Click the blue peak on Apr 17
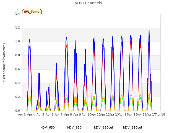This screenshot has height=133, width=177. (x=149, y=29)
